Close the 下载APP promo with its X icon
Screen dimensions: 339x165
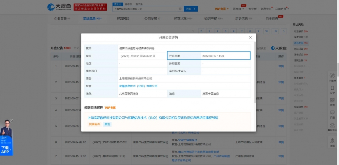coord(12,121)
